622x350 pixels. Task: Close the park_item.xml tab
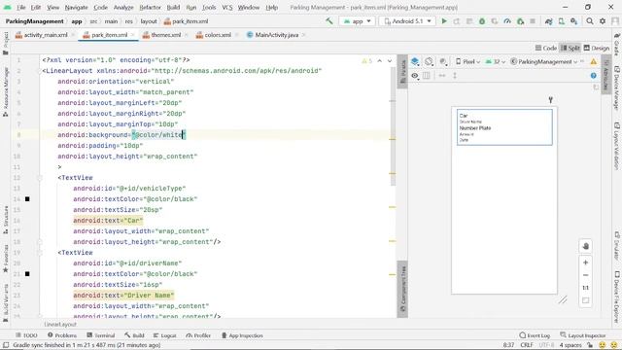[x=132, y=35]
